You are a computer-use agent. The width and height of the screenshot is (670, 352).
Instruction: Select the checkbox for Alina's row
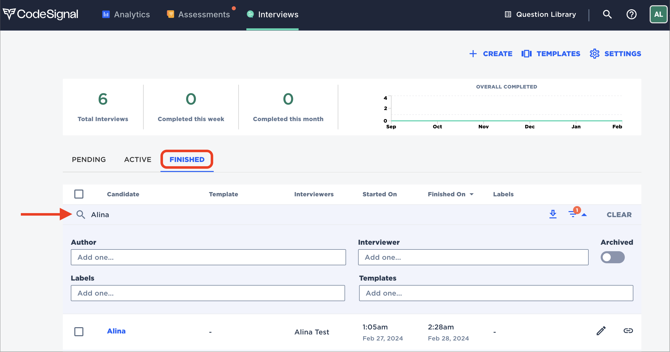click(x=79, y=331)
